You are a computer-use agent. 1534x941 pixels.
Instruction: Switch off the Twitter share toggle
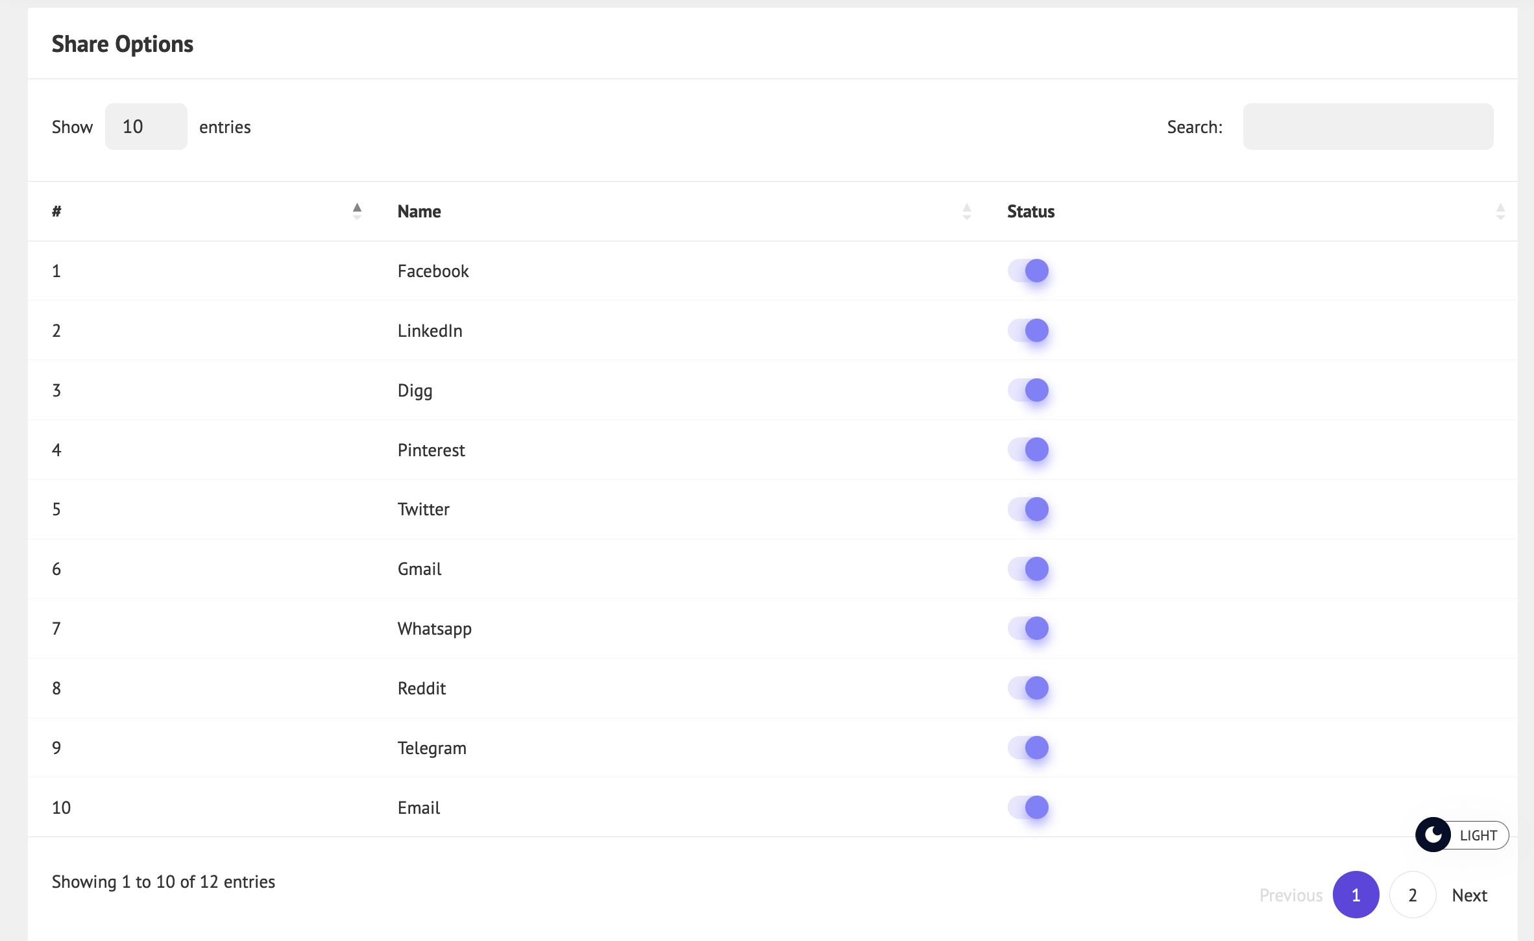[x=1029, y=509]
